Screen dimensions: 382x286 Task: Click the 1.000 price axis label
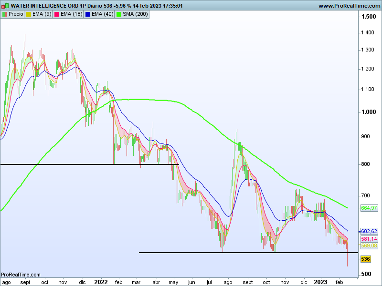[369, 112]
